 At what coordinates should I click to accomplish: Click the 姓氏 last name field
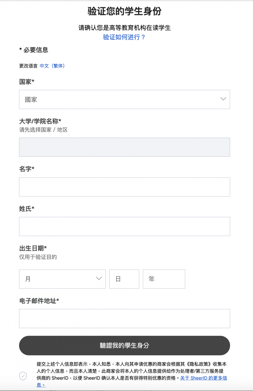pos(124,226)
